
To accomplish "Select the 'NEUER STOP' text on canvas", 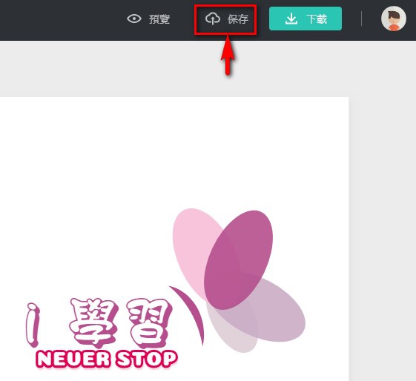I will [x=107, y=360].
